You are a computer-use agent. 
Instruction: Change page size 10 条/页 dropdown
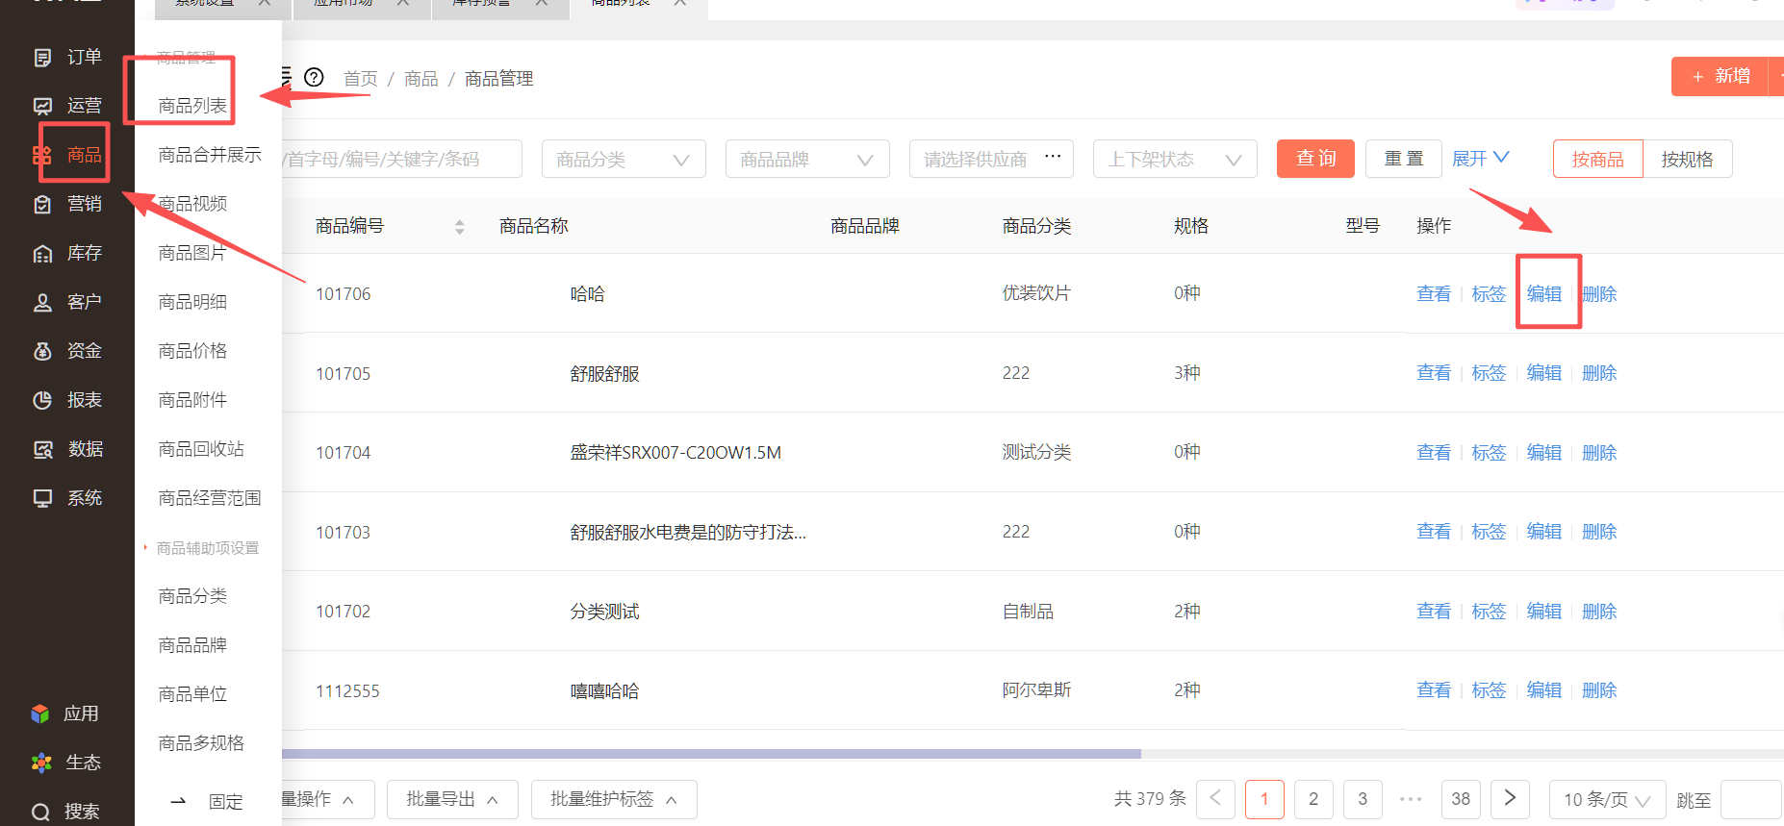tap(1607, 799)
